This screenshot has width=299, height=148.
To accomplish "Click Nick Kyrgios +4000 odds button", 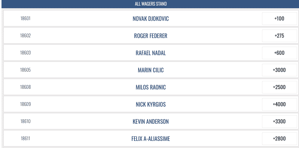I will 280,104.
